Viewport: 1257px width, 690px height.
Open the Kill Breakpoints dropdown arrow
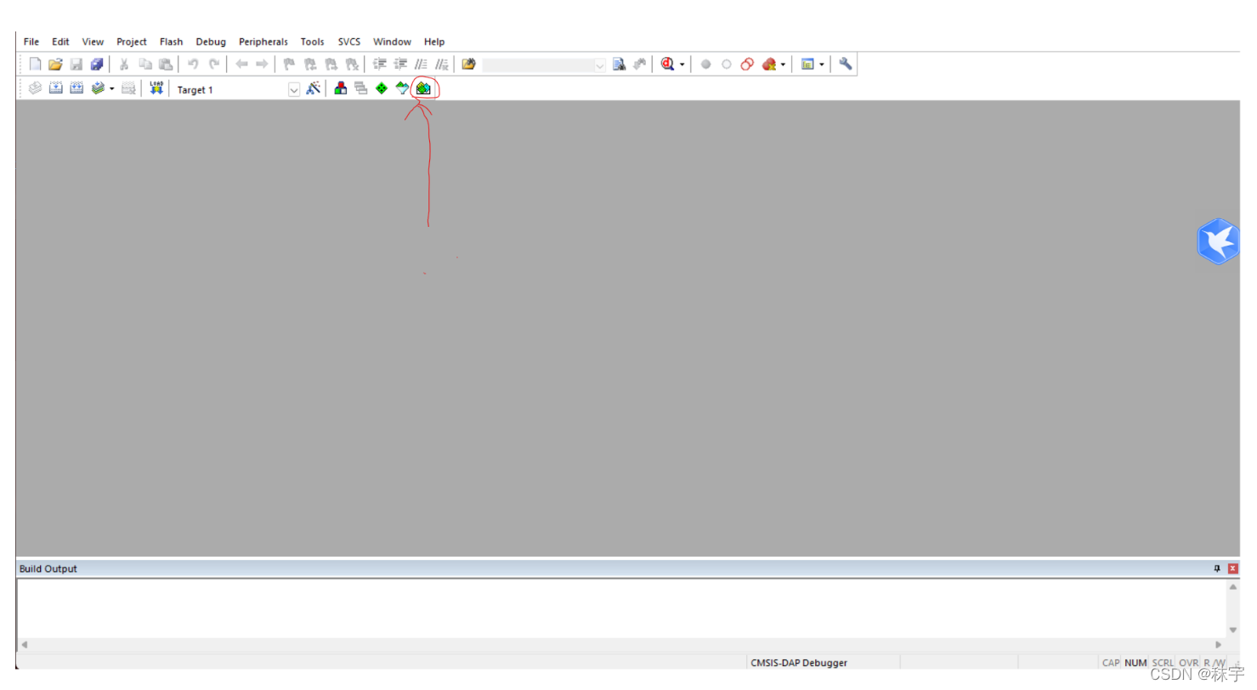[783, 65]
